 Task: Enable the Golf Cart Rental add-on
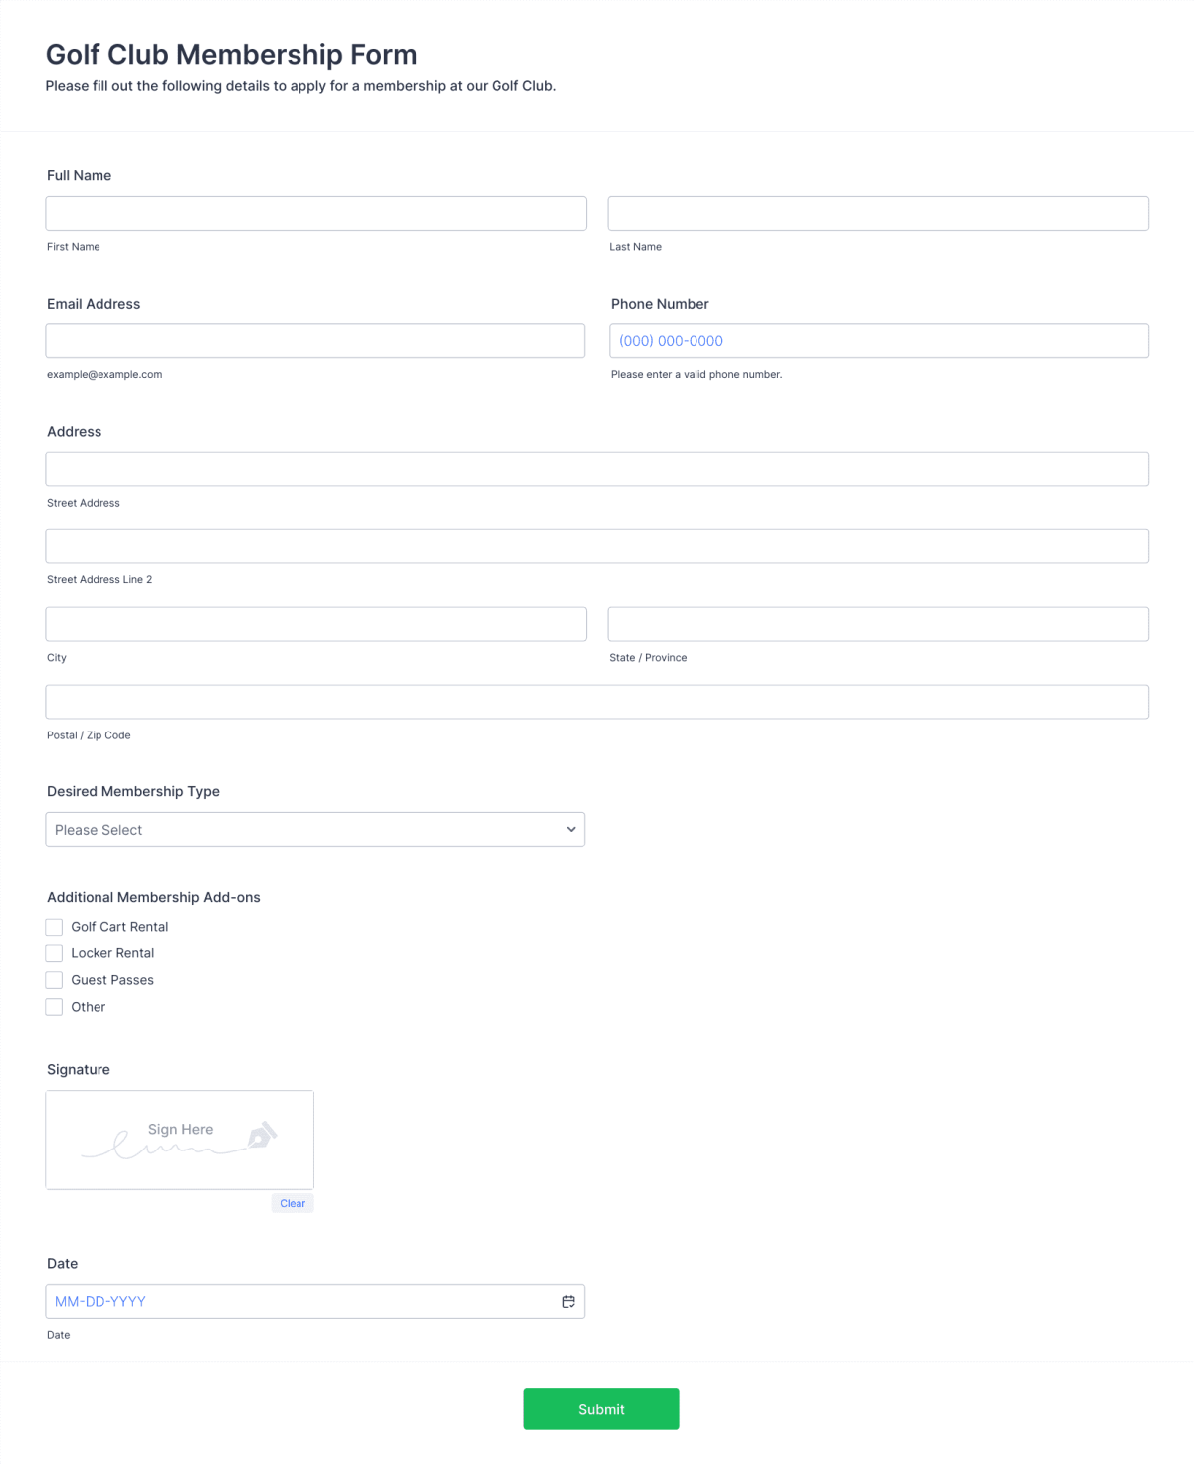point(54,927)
